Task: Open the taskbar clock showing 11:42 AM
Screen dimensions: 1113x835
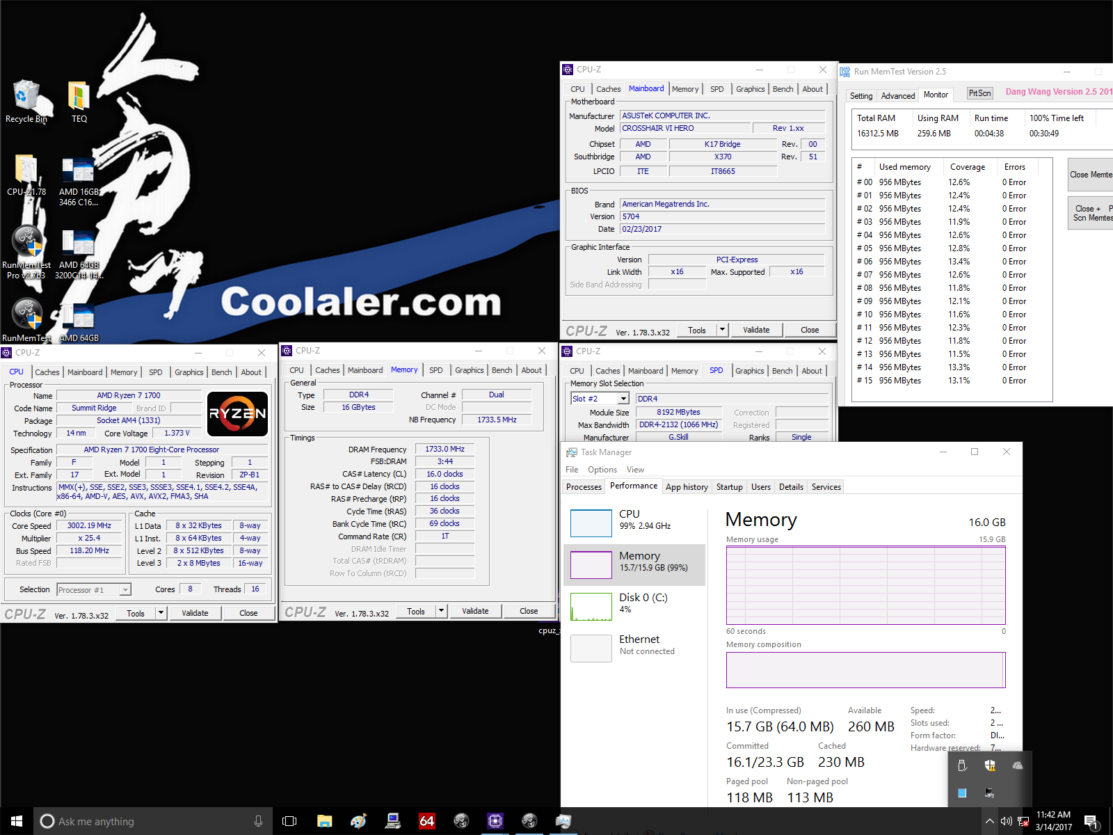Action: 1053,821
